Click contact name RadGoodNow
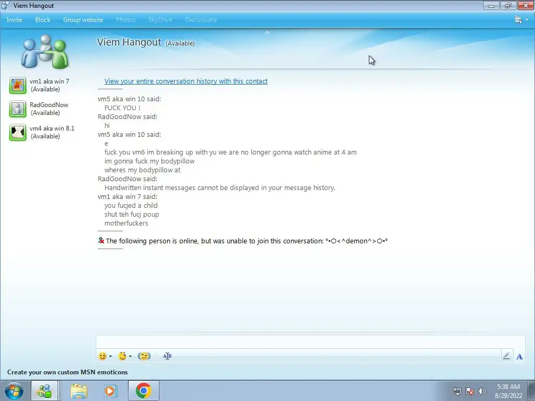 click(49, 105)
